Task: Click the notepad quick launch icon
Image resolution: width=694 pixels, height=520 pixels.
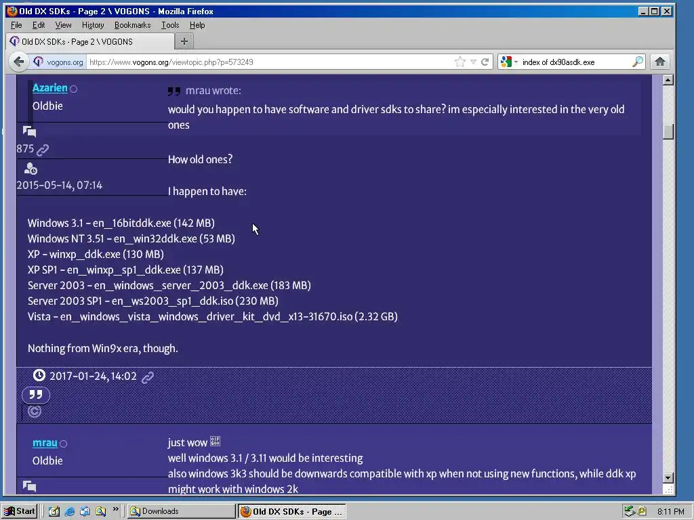Action: [x=54, y=512]
